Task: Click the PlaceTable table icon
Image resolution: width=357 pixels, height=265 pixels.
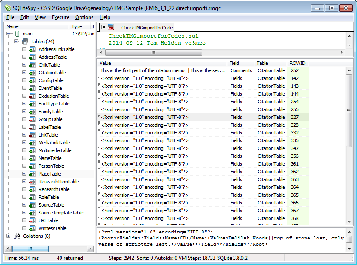Action: (x=32, y=174)
